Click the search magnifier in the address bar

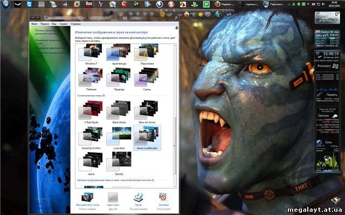176,18
